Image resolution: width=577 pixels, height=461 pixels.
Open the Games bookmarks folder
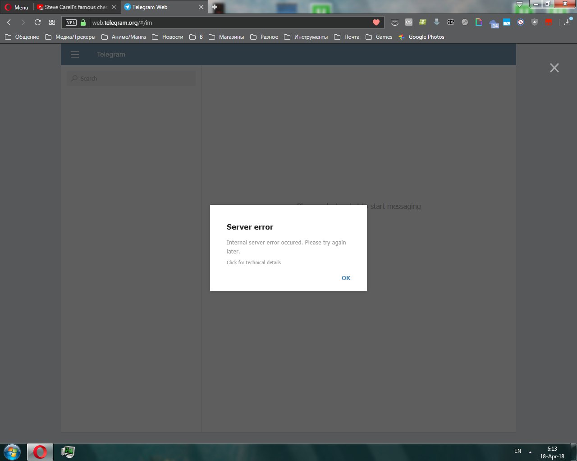[379, 37]
